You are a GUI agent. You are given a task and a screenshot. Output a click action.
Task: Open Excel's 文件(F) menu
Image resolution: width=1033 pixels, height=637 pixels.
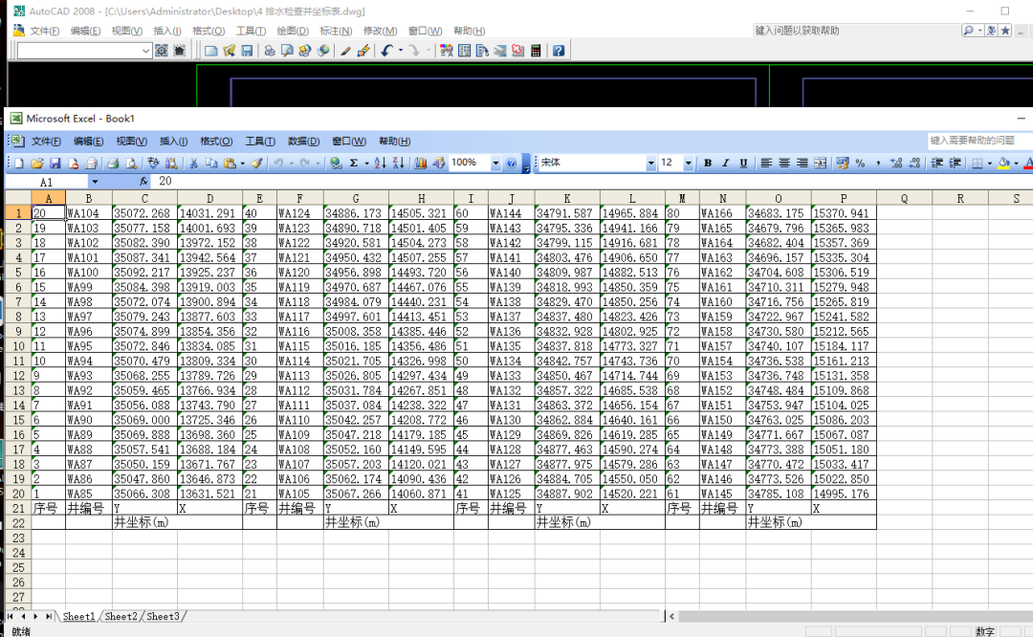(46, 141)
